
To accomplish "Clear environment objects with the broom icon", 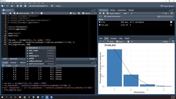I will pyautogui.click(x=132, y=13).
